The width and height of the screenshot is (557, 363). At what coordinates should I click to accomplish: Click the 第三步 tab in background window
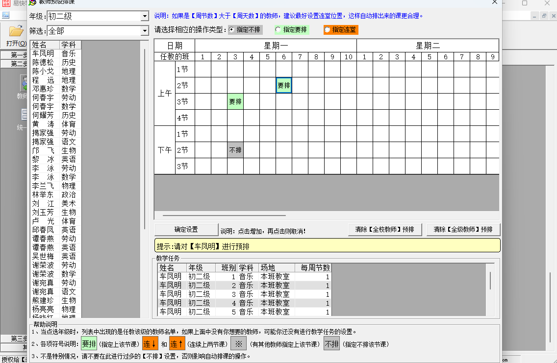tap(14, 339)
